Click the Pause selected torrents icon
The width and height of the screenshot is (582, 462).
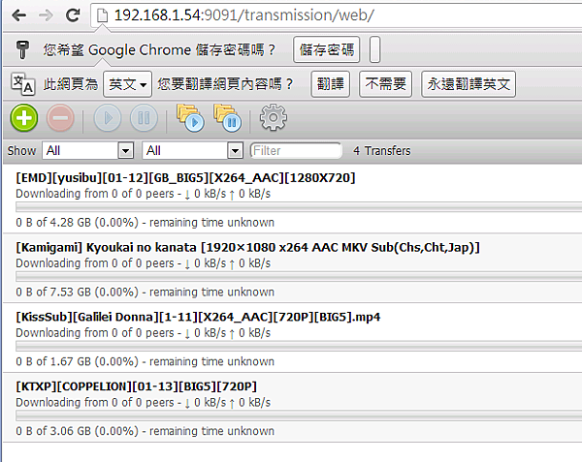click(144, 118)
